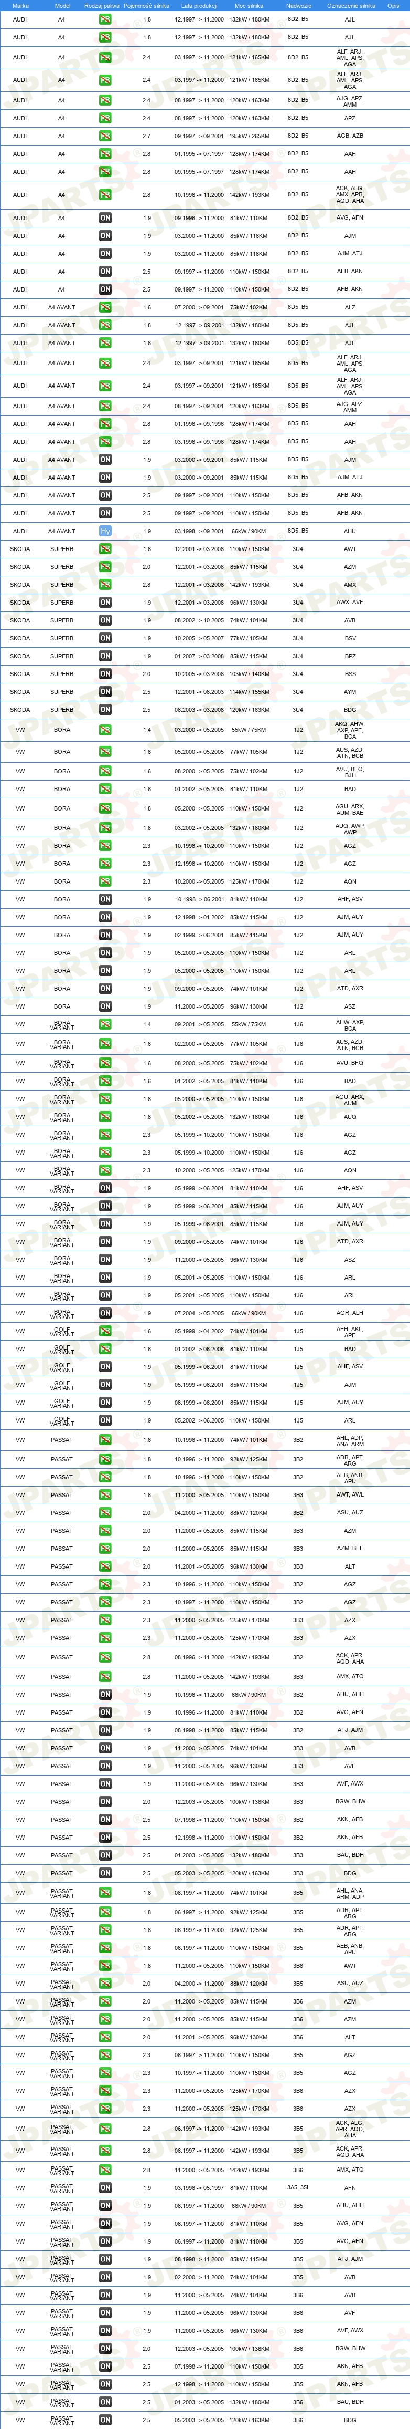Click the Nadwozie column header

tap(298, 6)
